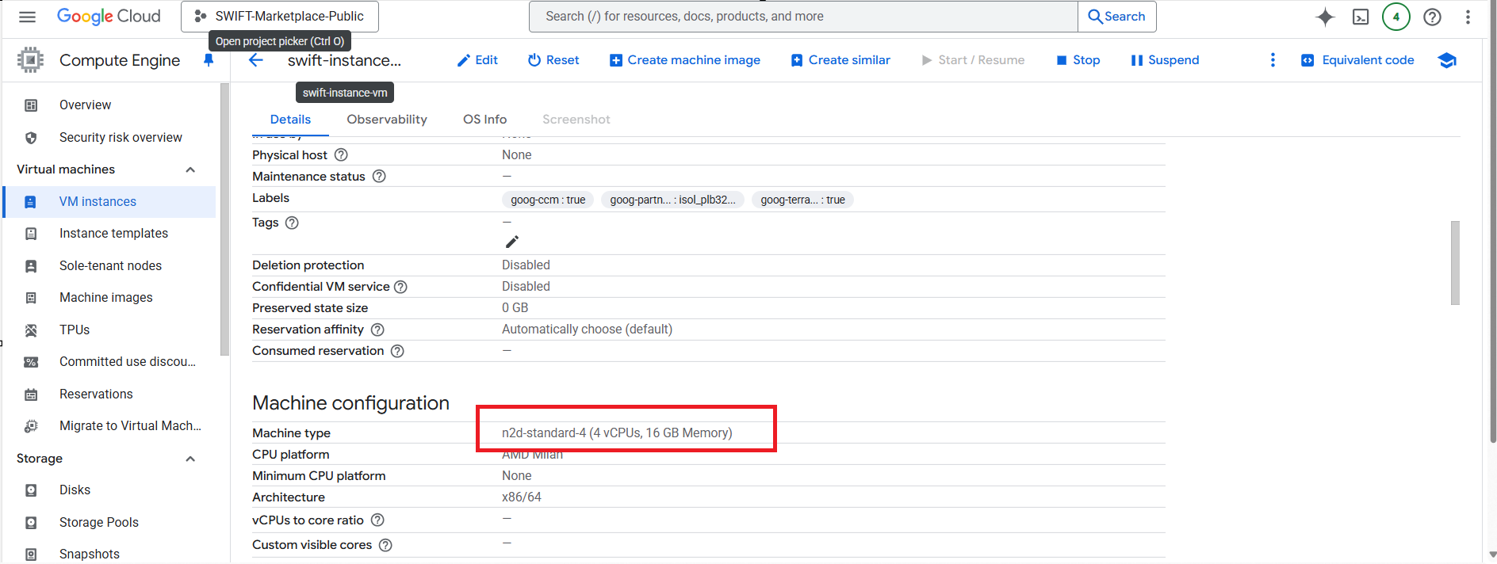
Task: Show help for Physical host
Action: pos(341,154)
